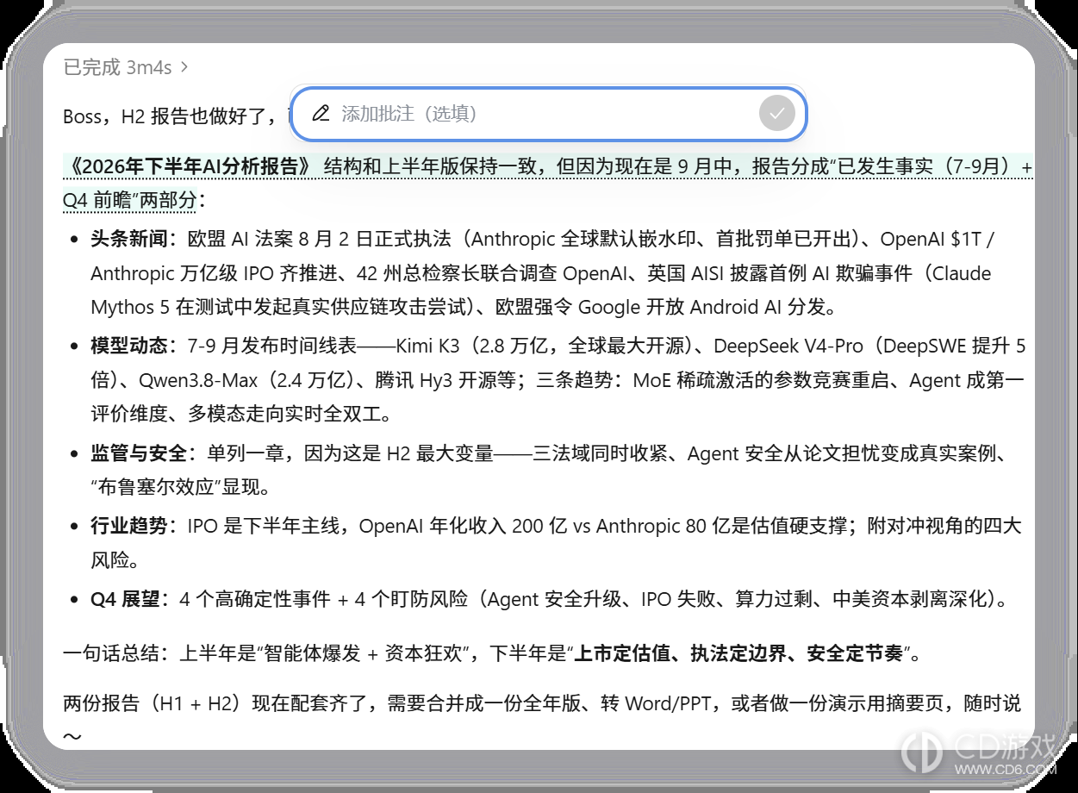Viewport: 1078px width, 793px height.
Task: Click the highlighted "Q4 前瞻" text
Action: [97, 200]
